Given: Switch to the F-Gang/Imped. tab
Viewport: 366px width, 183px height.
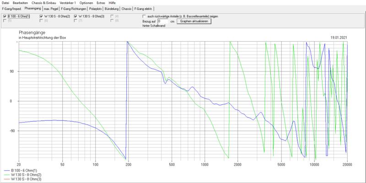Looking at the screenshot, I should (12, 9).
